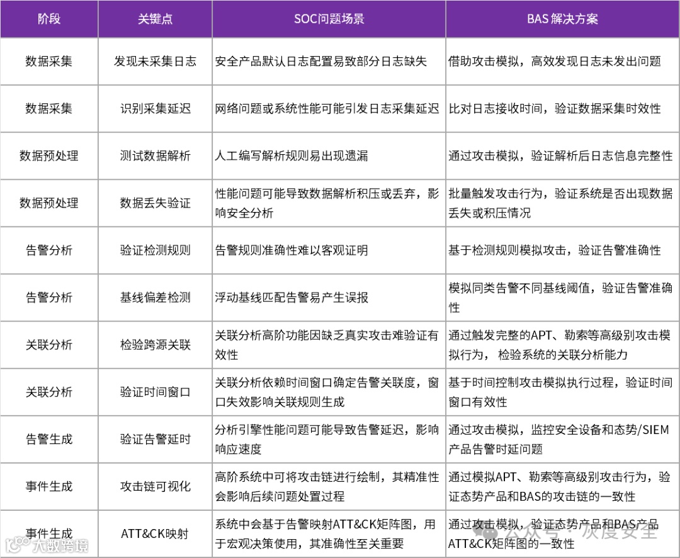Click 事件生成 in the 攻击链可视化 row
The height and width of the screenshot is (558, 680).
[49, 486]
